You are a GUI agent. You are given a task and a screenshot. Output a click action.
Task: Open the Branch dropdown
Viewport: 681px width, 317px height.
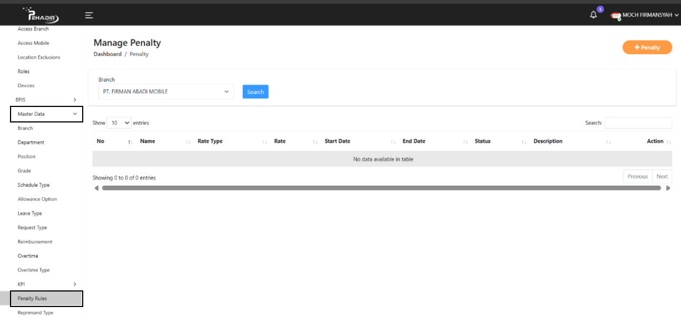coord(166,92)
